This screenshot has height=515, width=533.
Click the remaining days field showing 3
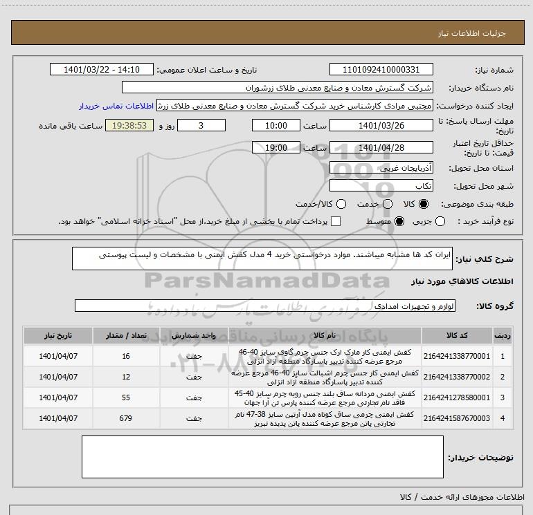pyautogui.click(x=201, y=126)
